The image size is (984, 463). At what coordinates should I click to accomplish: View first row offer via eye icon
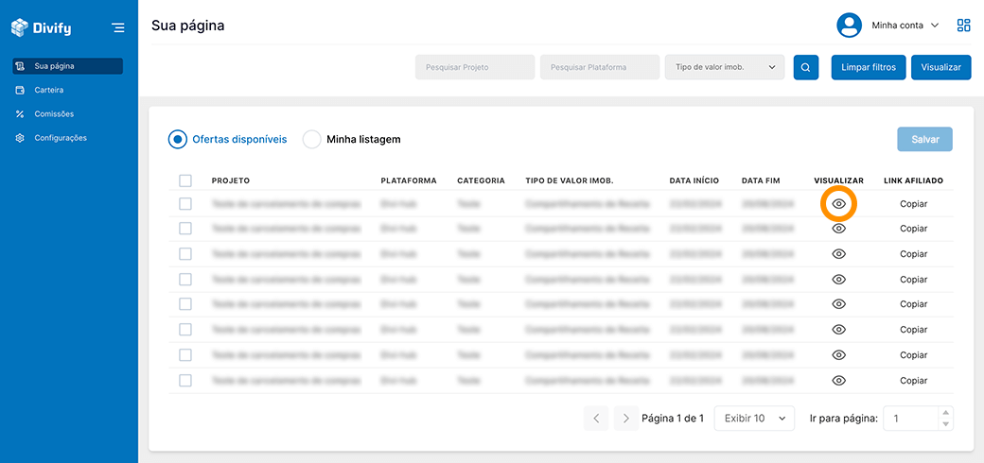tap(839, 203)
